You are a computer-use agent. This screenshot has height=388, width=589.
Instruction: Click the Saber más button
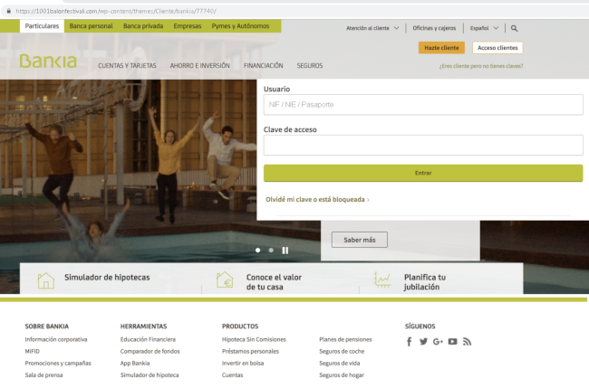click(359, 240)
